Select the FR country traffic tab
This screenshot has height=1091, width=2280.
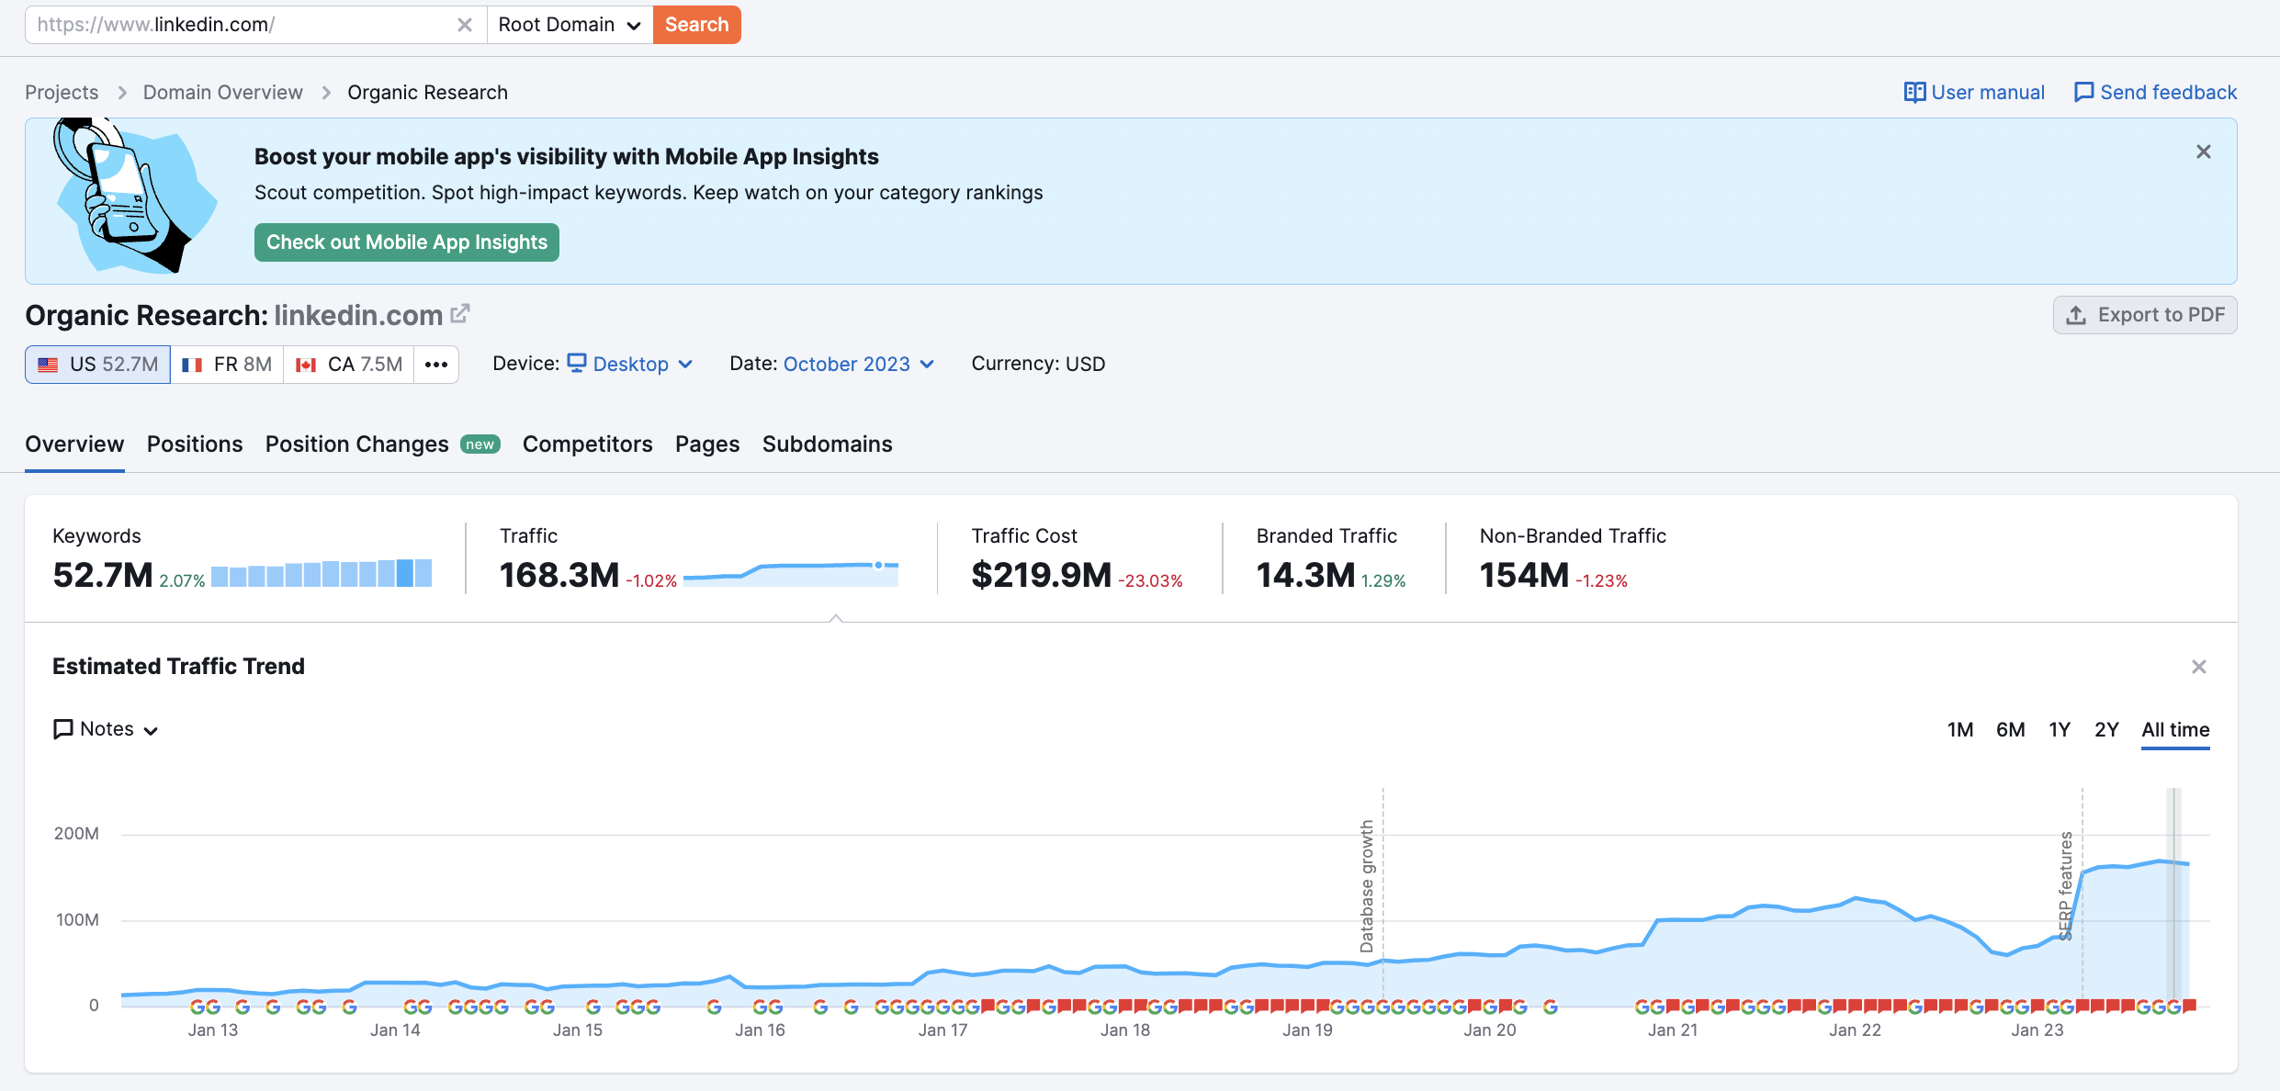click(226, 364)
